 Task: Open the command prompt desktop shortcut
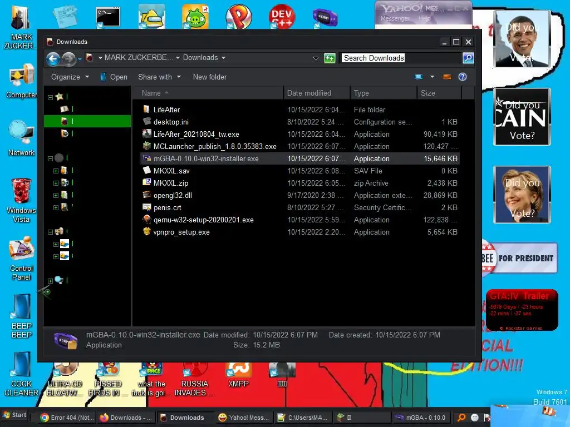[x=108, y=17]
